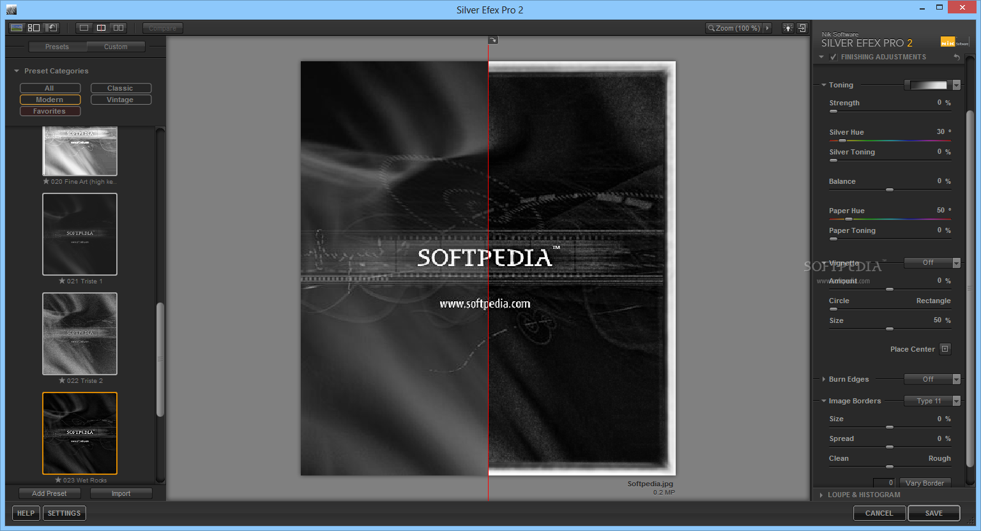The height and width of the screenshot is (531, 981).
Task: Collapse the Toning section
Action: pyautogui.click(x=824, y=85)
